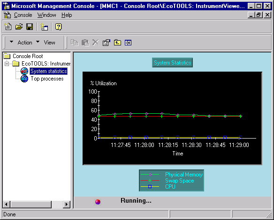The height and width of the screenshot is (220, 274).
Task: Open the Action dropdown menu
Action: (x=21, y=42)
